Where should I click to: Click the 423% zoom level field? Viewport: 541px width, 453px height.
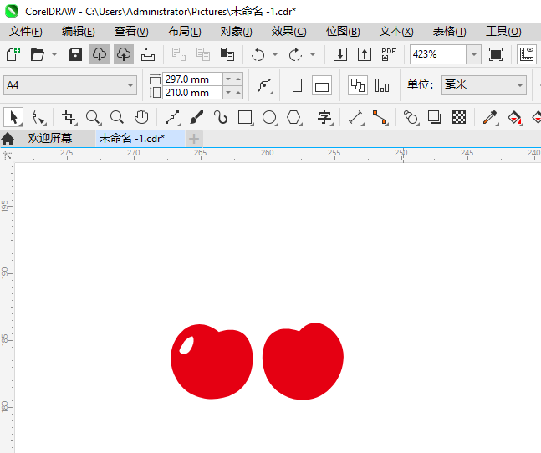pyautogui.click(x=438, y=54)
